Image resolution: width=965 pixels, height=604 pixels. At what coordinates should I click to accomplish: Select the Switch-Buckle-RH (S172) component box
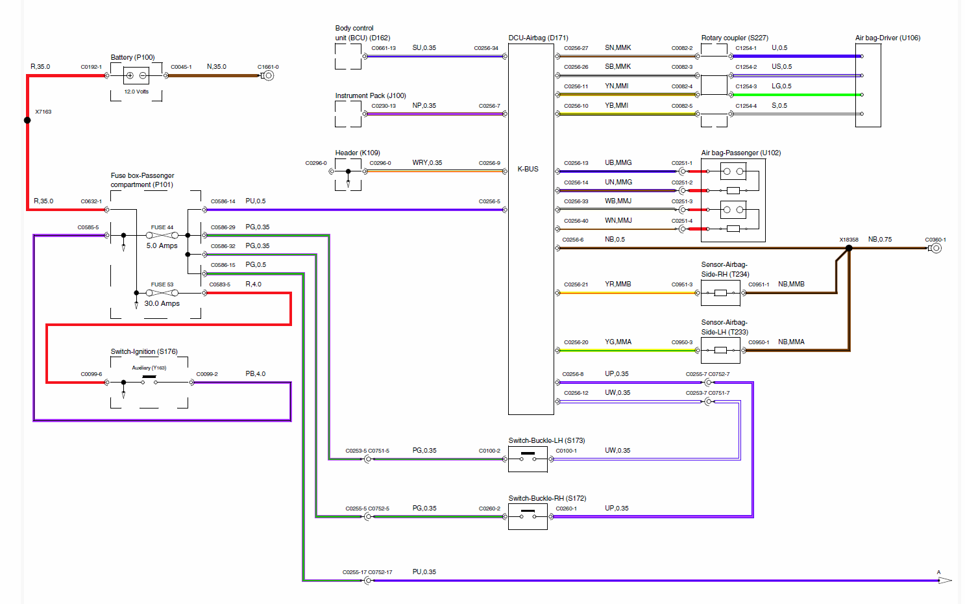point(528,517)
